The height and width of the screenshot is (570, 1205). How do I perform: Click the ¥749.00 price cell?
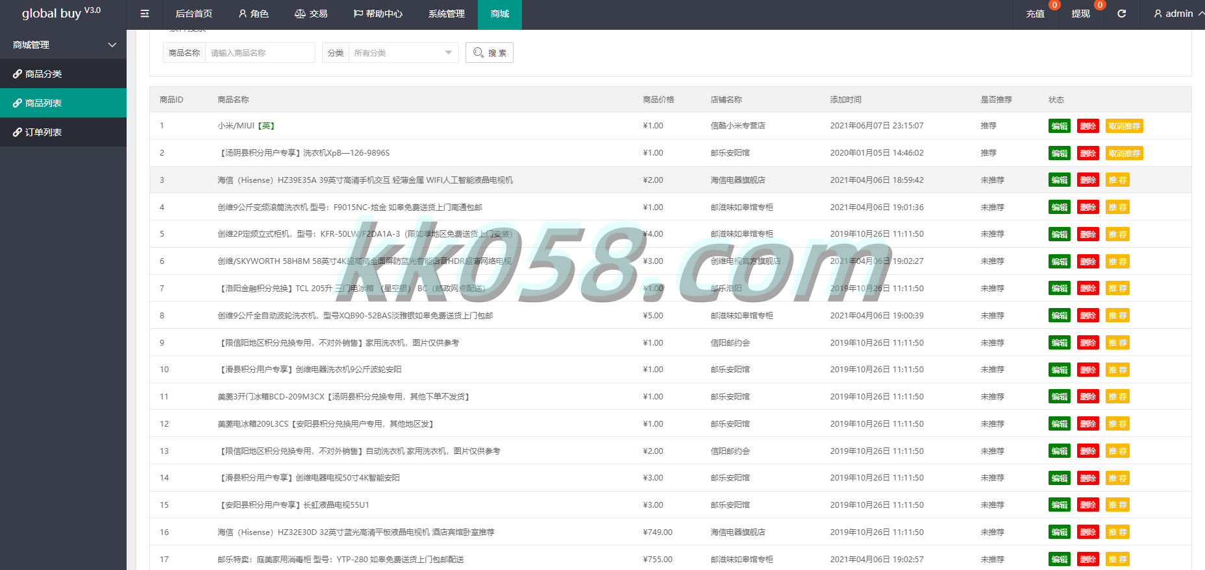pyautogui.click(x=658, y=532)
